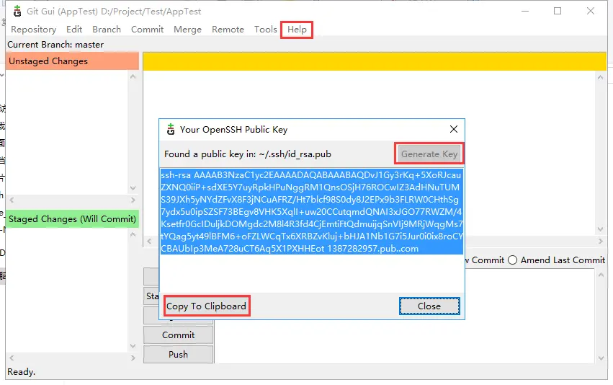Open the Edit menu
This screenshot has width=613, height=385.
[74, 30]
